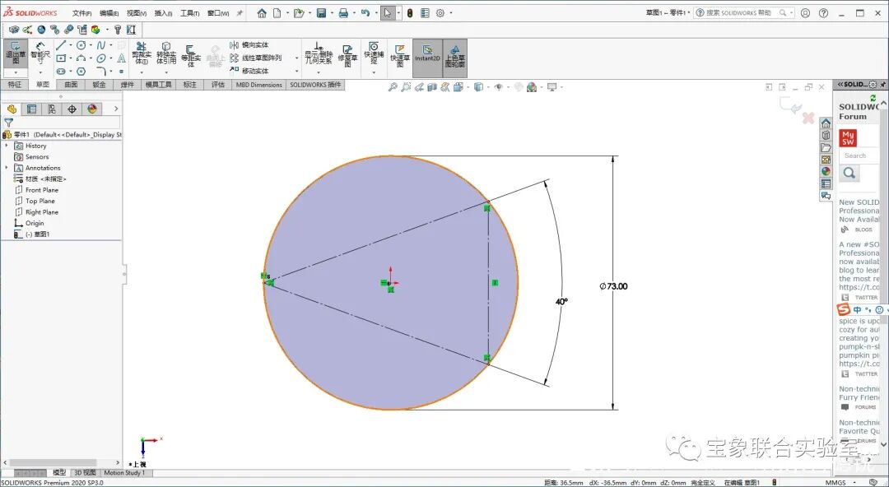Click 剪裁实体 Trim Entities tool

tap(141, 53)
